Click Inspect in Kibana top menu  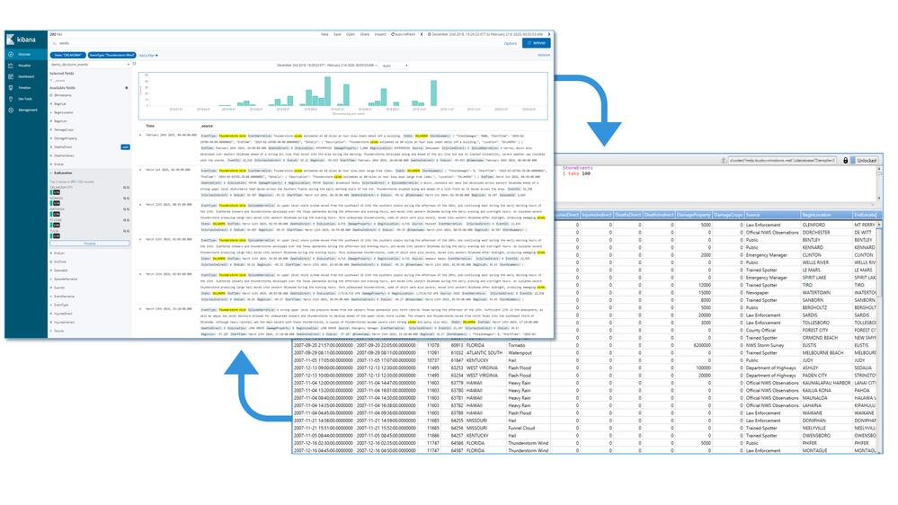(x=380, y=34)
